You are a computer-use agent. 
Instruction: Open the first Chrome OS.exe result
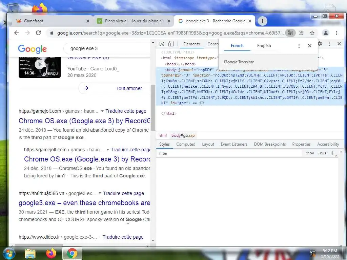point(84,121)
